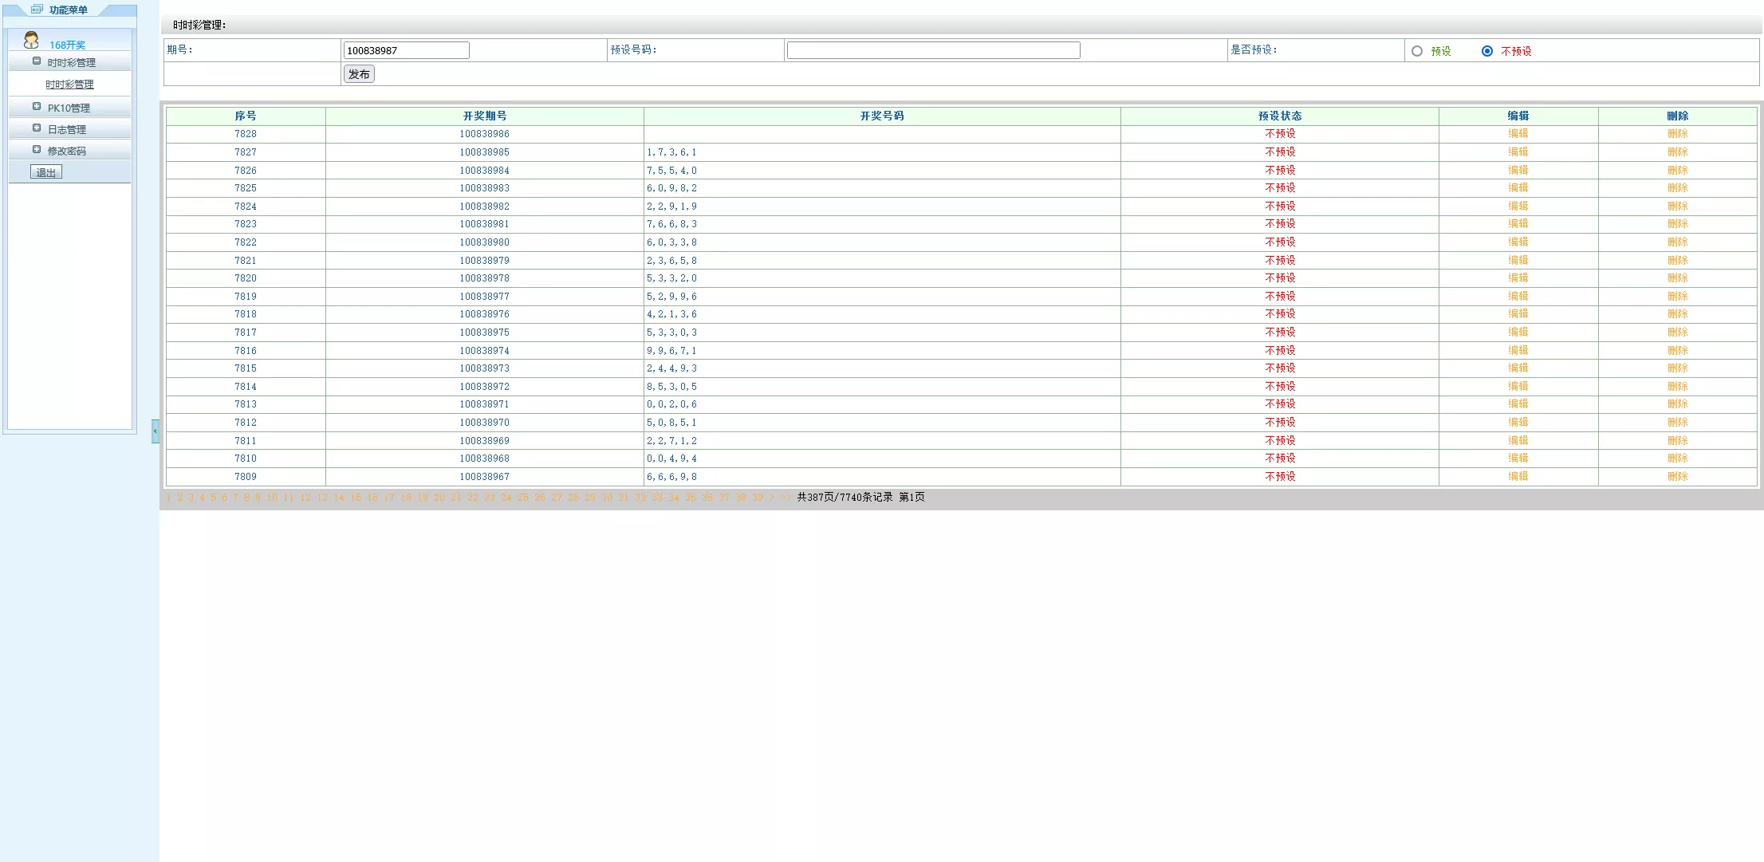Viewport: 1764px width, 862px height.
Task: Expand PK10管理 using its plus icon
Action: 37,107
